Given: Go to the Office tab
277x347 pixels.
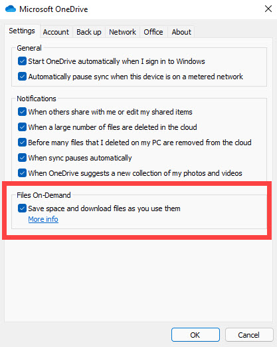Looking at the screenshot, I should click(x=153, y=32).
